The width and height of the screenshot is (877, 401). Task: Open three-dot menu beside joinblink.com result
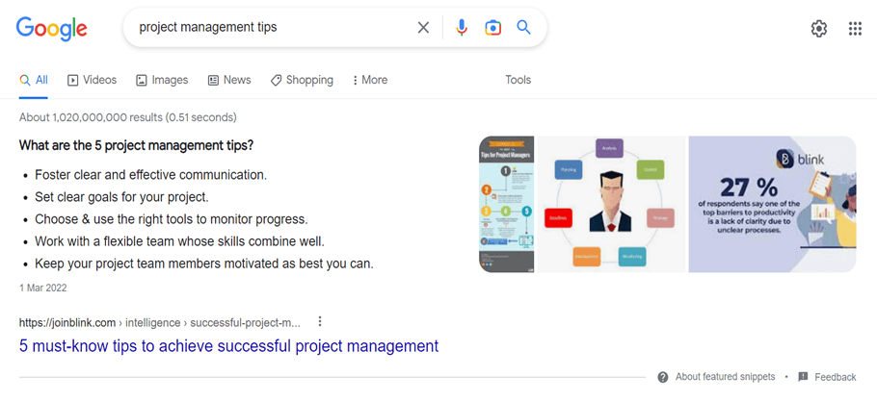click(x=320, y=322)
